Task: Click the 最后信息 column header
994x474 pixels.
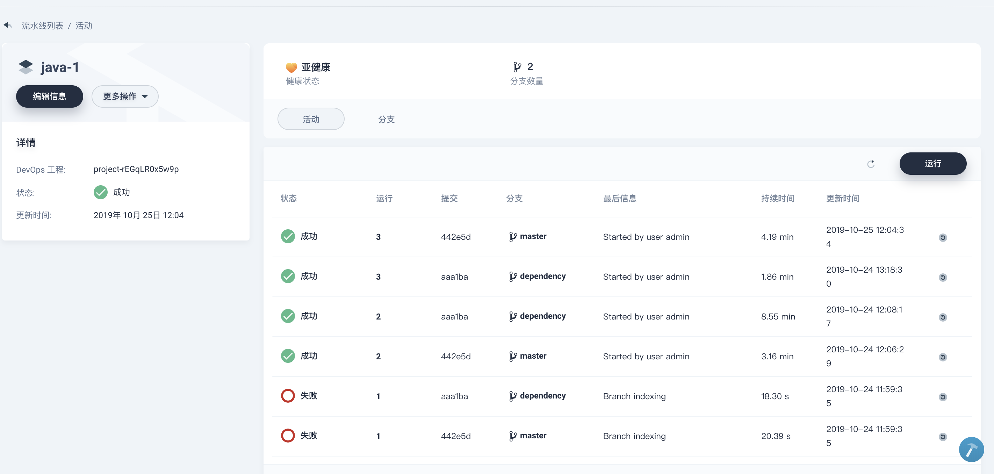Action: point(620,199)
